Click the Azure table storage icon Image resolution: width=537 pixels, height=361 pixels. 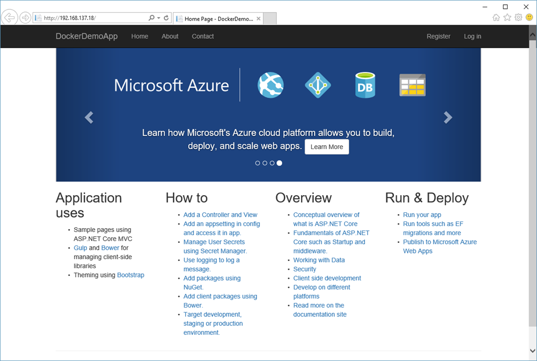(412, 85)
